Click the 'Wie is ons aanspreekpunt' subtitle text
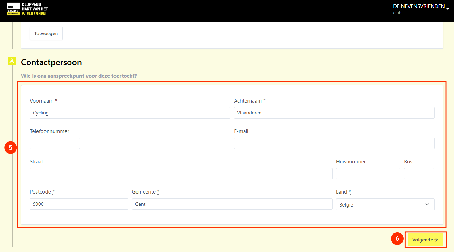Viewport: 454px width, 252px height. coord(79,76)
